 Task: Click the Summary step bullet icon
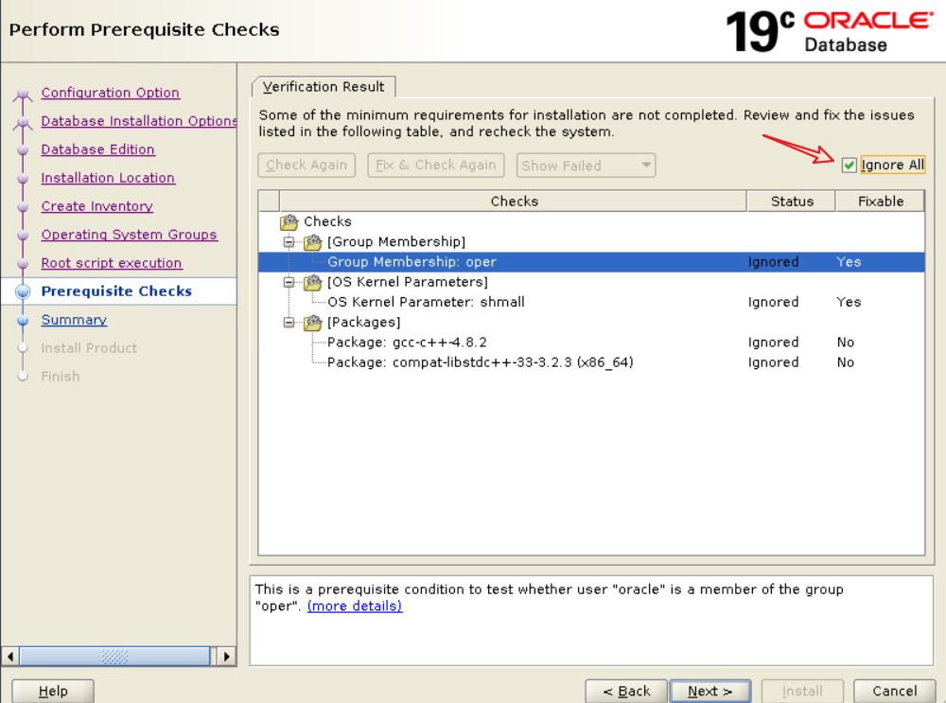(23, 320)
